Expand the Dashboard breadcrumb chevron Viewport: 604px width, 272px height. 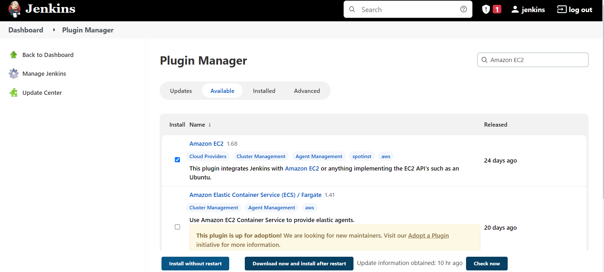click(x=54, y=30)
